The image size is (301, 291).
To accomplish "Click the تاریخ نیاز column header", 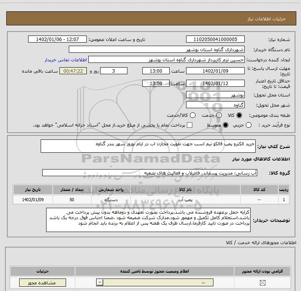I will click(32, 189).
